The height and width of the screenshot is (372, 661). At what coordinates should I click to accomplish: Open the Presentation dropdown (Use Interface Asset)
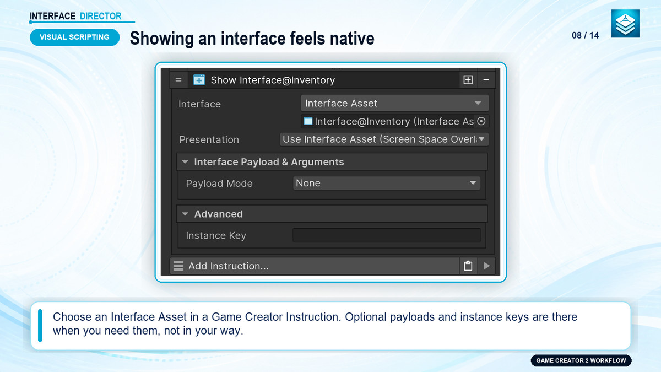pyautogui.click(x=384, y=139)
